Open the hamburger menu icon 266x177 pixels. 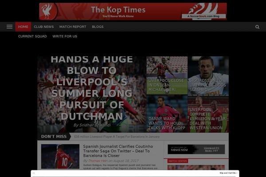(9, 27)
